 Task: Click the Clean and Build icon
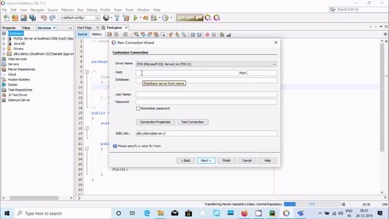click(126, 18)
